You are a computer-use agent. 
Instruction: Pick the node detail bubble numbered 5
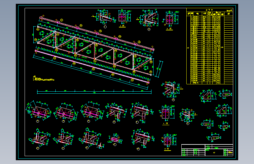(x=88, y=121)
